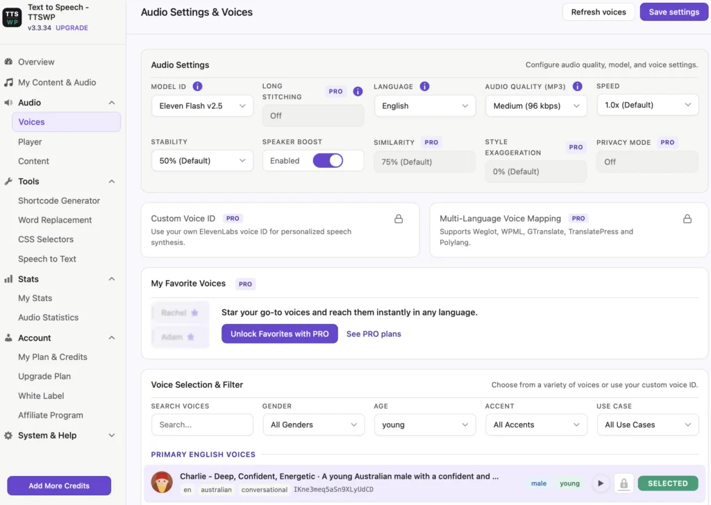
Task: Collapse the Stats sidebar section chevron
Action: pyautogui.click(x=112, y=279)
